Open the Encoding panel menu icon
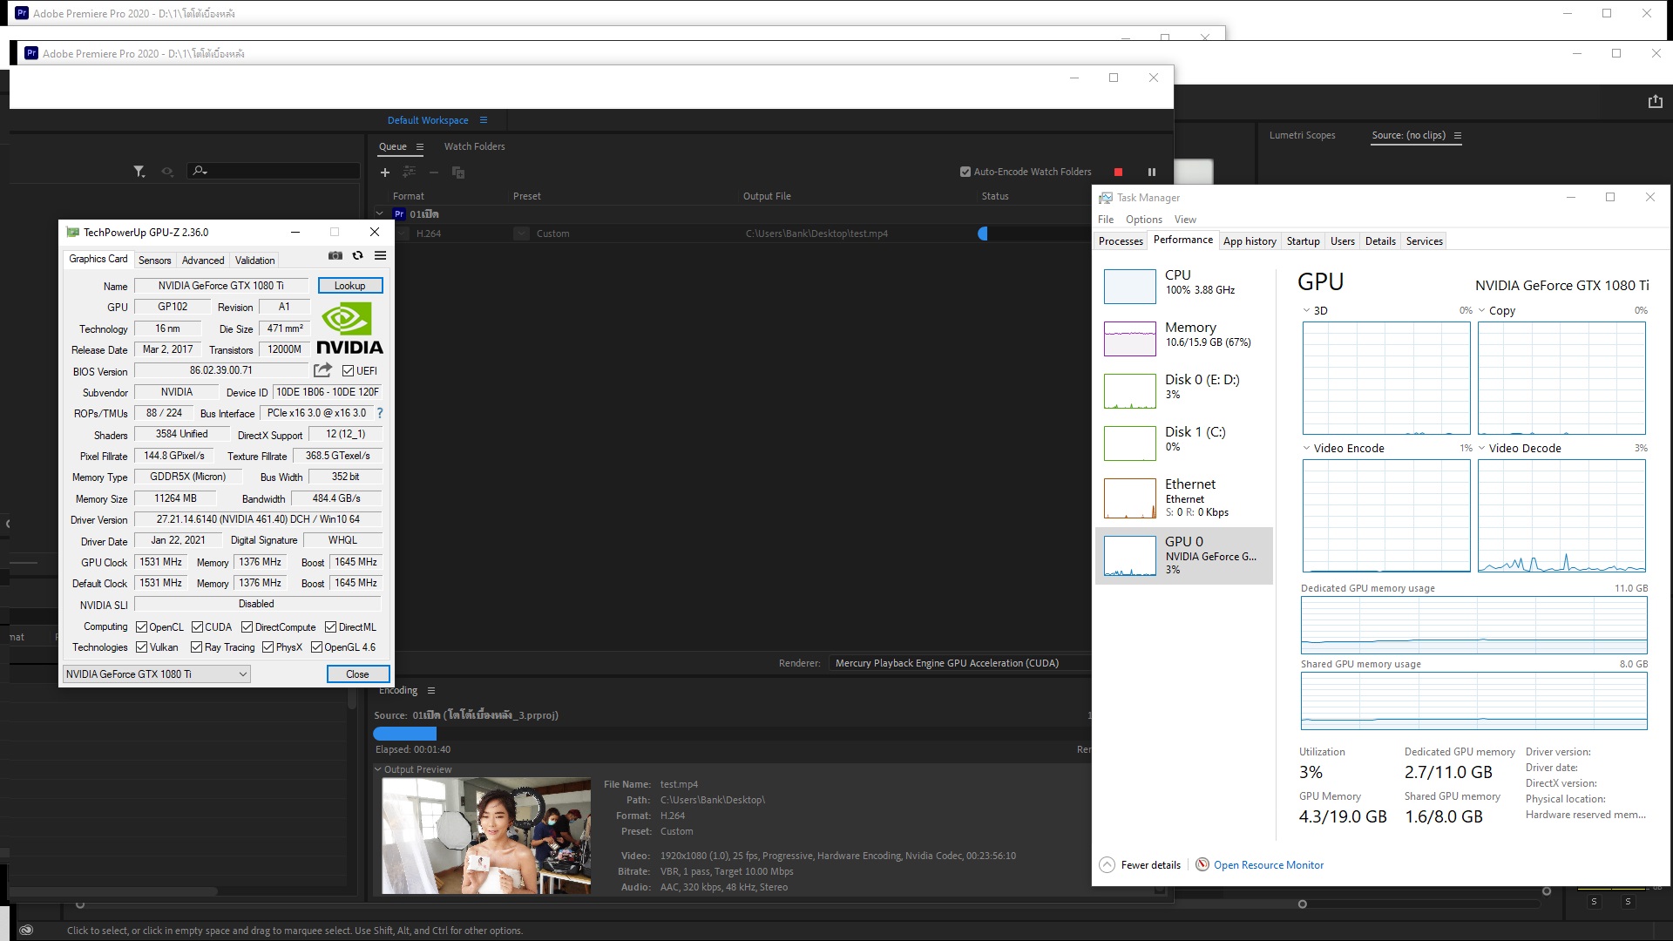Screen dimensions: 1673x941 click(x=430, y=690)
